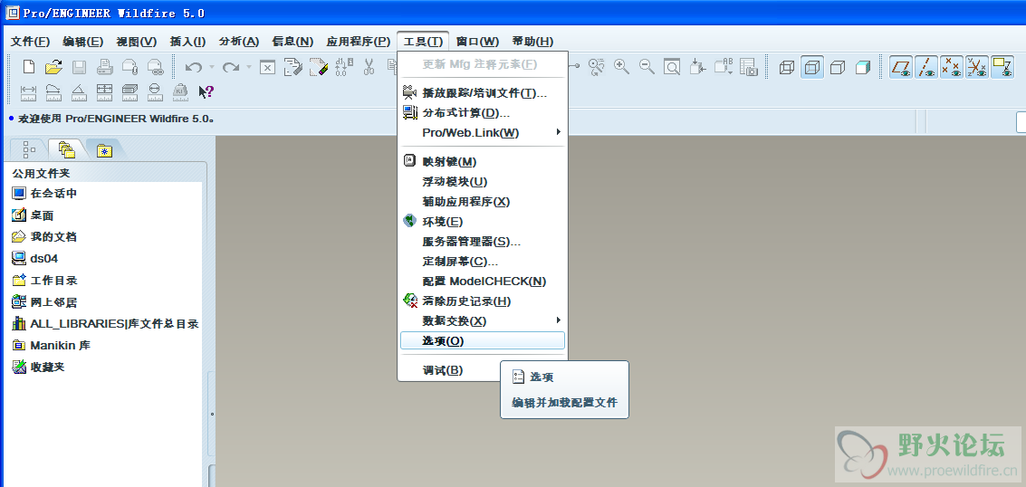This screenshot has width=1026, height=487.
Task: Click the scissors cut icon
Action: (x=369, y=67)
